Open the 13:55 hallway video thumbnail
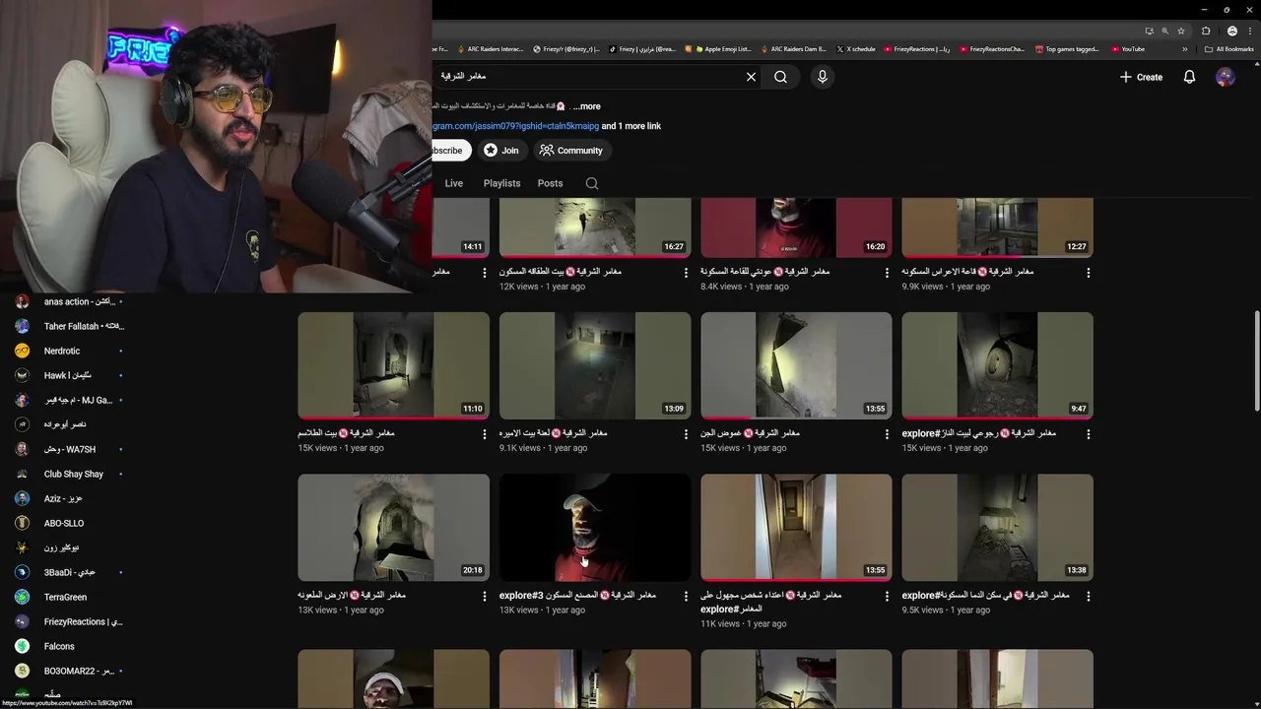 pos(796,527)
